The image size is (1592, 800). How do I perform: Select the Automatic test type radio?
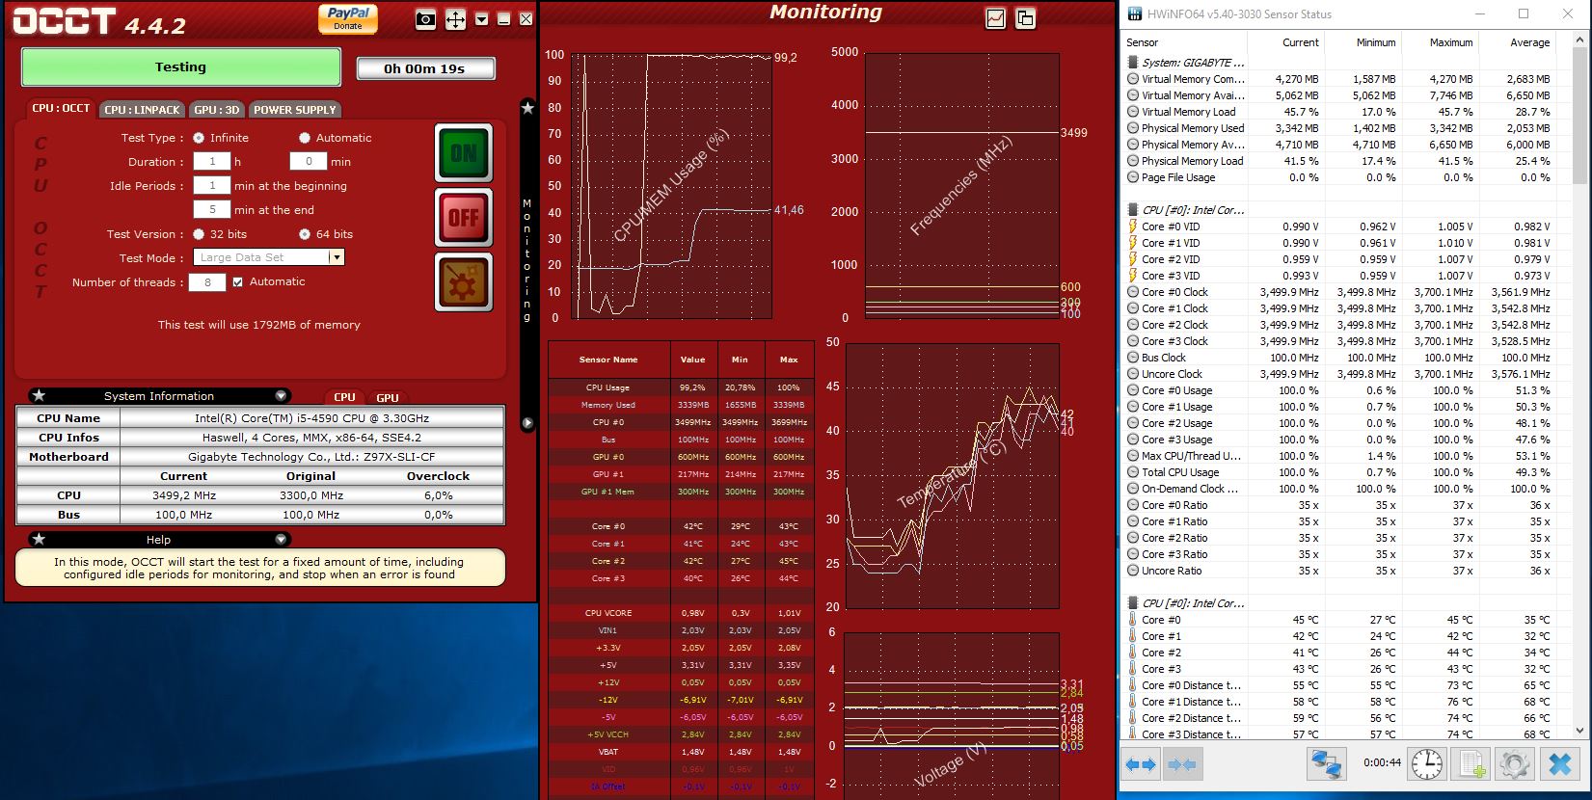click(x=305, y=138)
